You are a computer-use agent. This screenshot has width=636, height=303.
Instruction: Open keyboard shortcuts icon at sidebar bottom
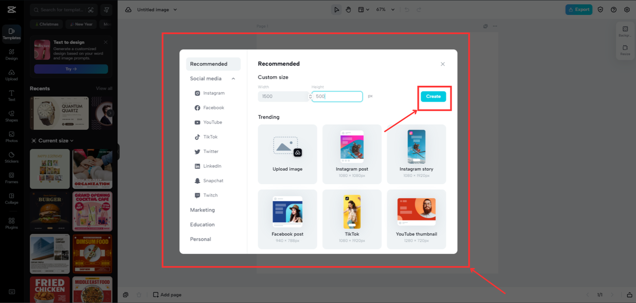(11, 292)
